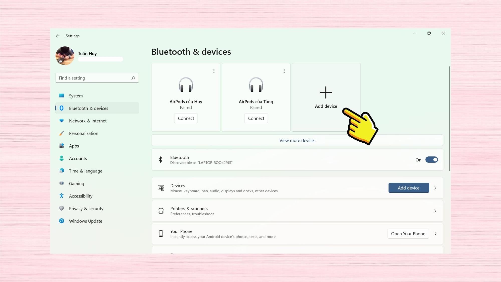Connect AirPods của Huy device
Screen dimensions: 501x282
pyautogui.click(x=186, y=118)
